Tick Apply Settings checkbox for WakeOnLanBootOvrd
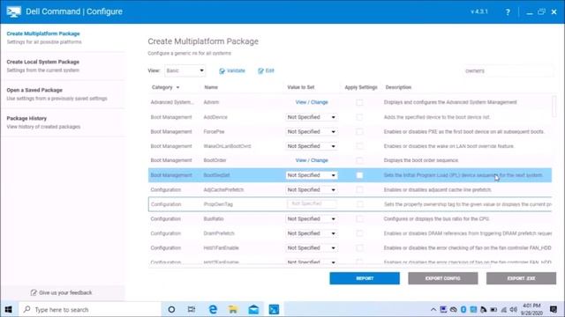Screen dimensions: 565x317 click(x=359, y=146)
